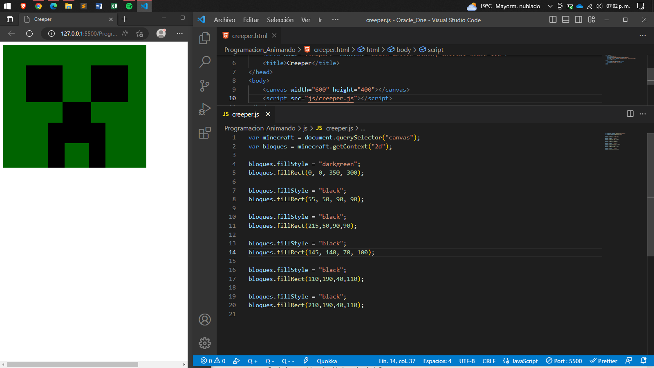Select the creeper.js editor tab
This screenshot has width=654, height=368.
tap(245, 114)
